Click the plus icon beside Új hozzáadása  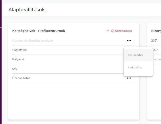point(108,31)
